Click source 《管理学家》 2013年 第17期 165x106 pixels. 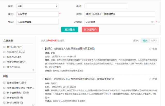[64, 56]
